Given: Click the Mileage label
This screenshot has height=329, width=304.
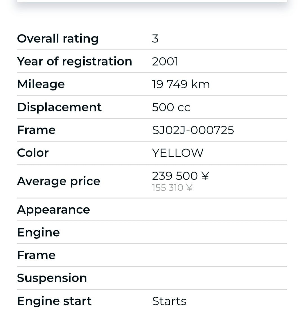Looking at the screenshot, I should (41, 84).
